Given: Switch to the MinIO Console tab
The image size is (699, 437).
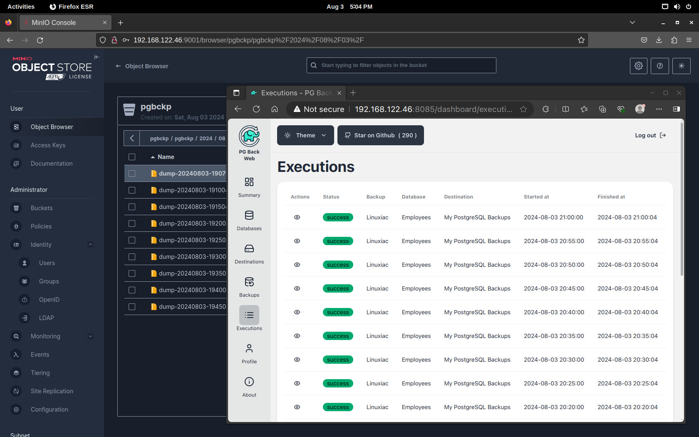Looking at the screenshot, I should pyautogui.click(x=65, y=22).
